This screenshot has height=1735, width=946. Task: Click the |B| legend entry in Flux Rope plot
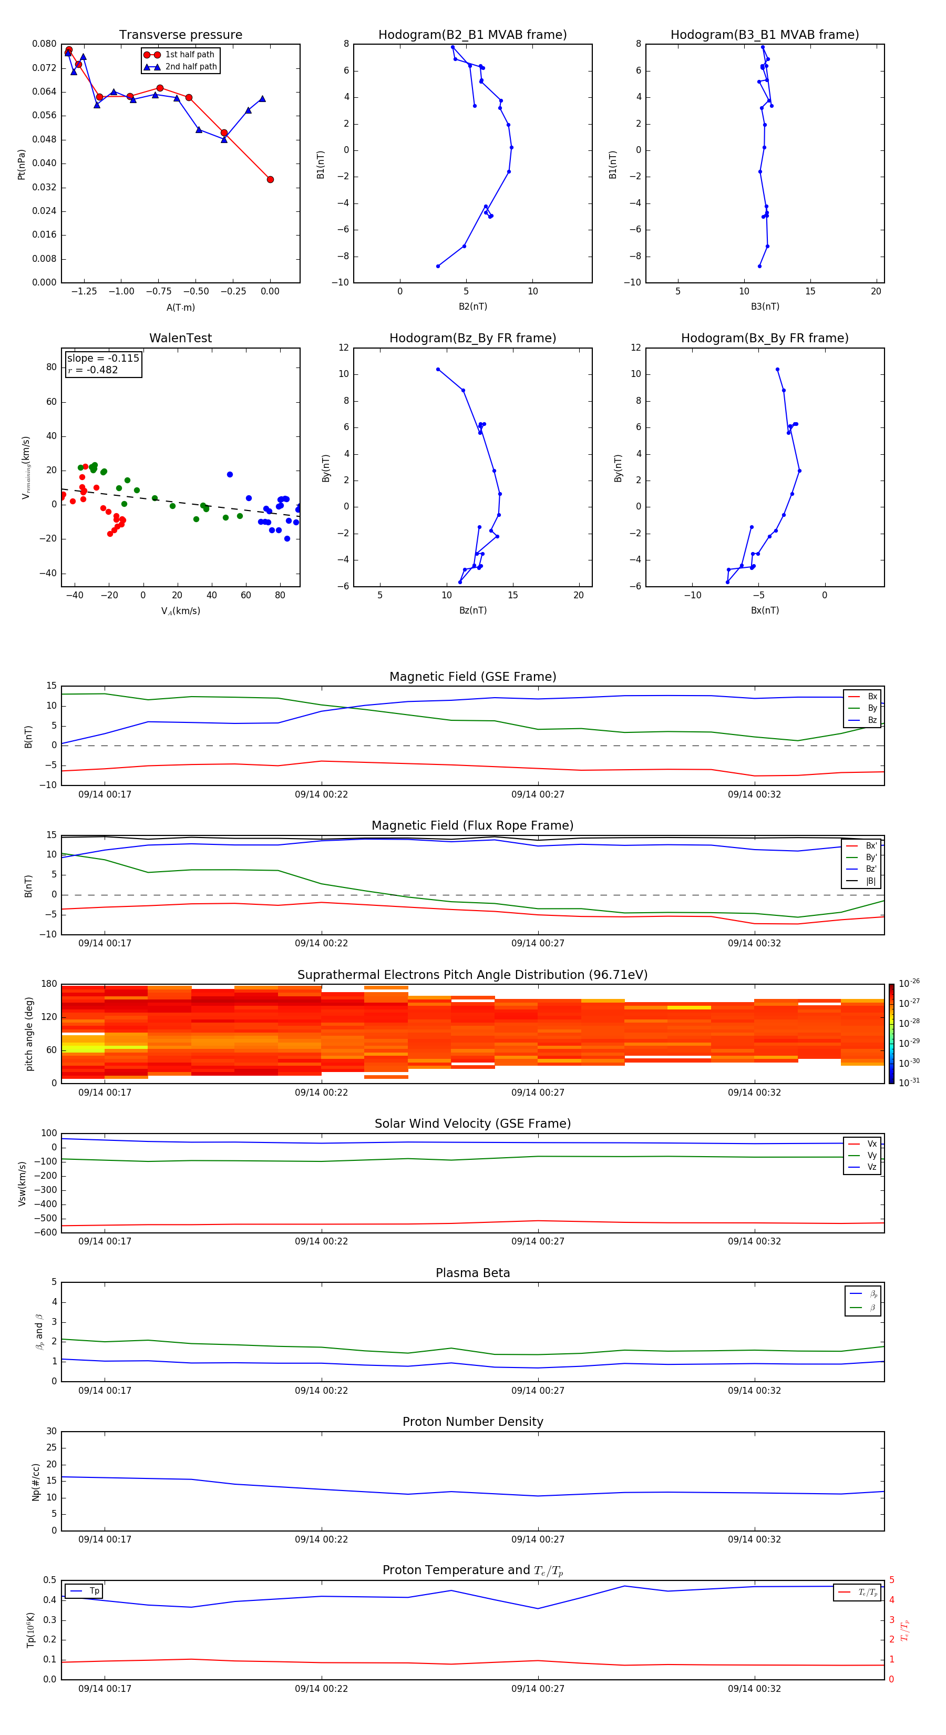(862, 881)
